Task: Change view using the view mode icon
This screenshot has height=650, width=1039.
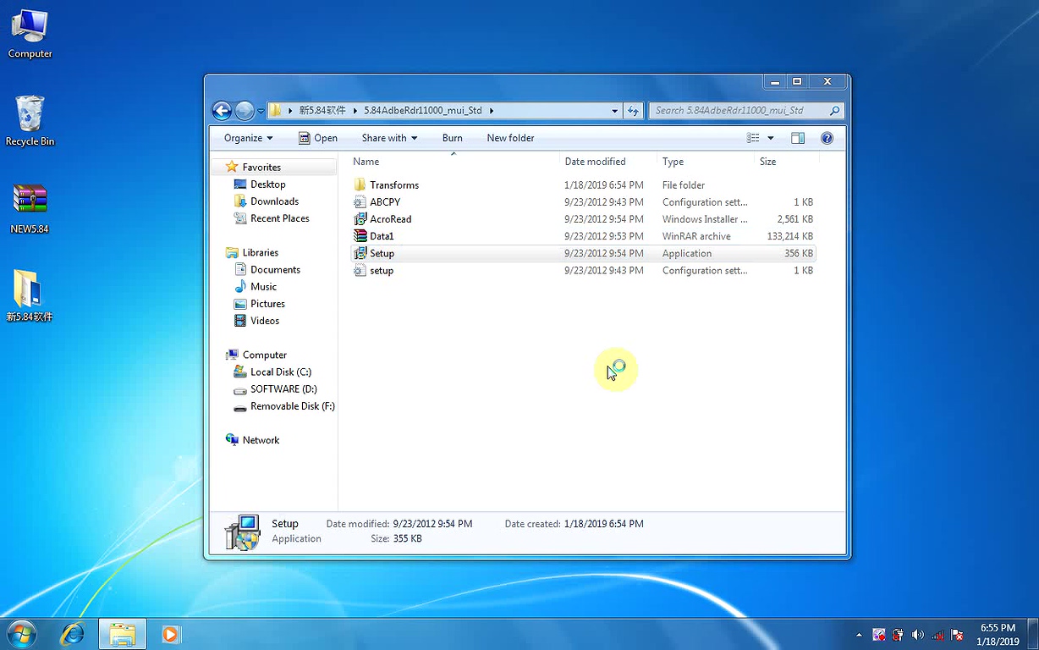Action: (x=753, y=138)
